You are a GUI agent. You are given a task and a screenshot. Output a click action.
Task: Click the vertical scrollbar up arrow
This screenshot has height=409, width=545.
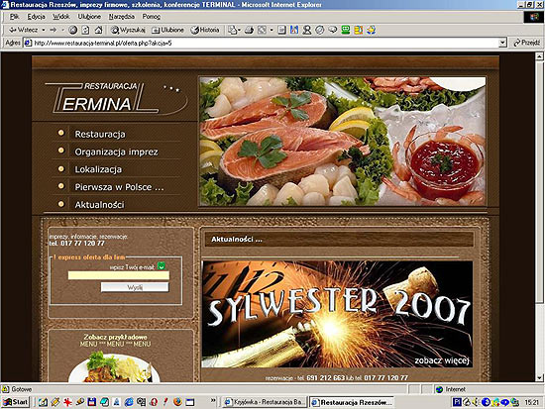[539, 56]
